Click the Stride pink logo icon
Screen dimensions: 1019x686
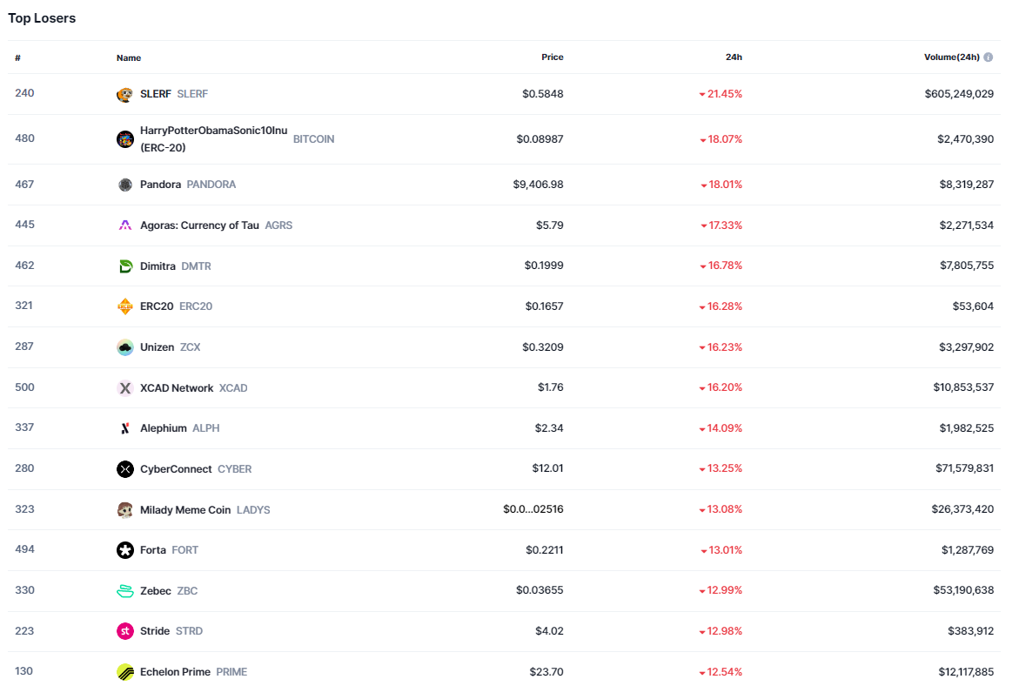coord(125,631)
